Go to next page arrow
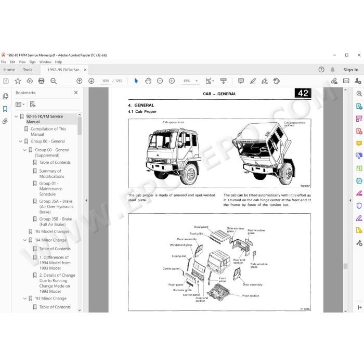This screenshot has width=364, height=364. [x=91, y=81]
